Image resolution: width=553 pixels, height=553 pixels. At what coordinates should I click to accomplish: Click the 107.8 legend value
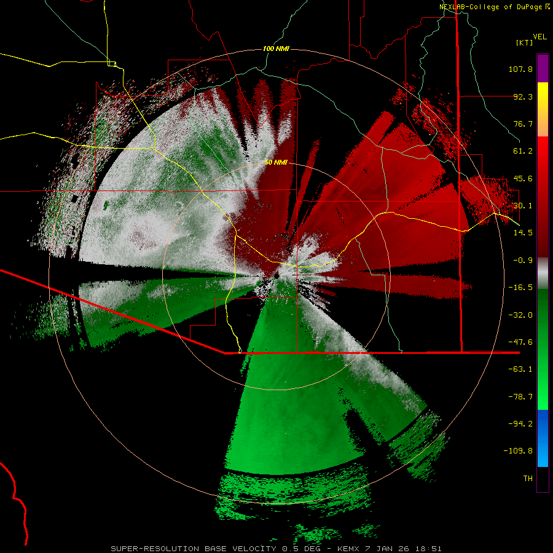[520, 69]
